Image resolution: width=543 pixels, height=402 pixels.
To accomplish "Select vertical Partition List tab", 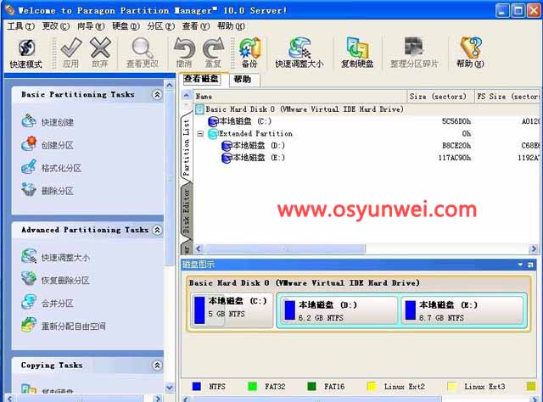I will tap(187, 147).
